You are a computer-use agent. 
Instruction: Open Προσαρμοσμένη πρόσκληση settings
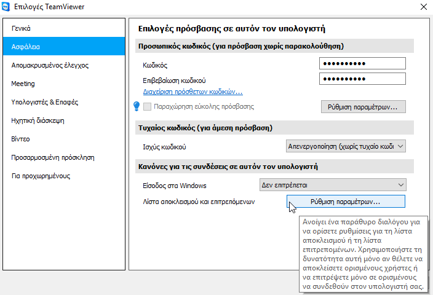pyautogui.click(x=64, y=157)
